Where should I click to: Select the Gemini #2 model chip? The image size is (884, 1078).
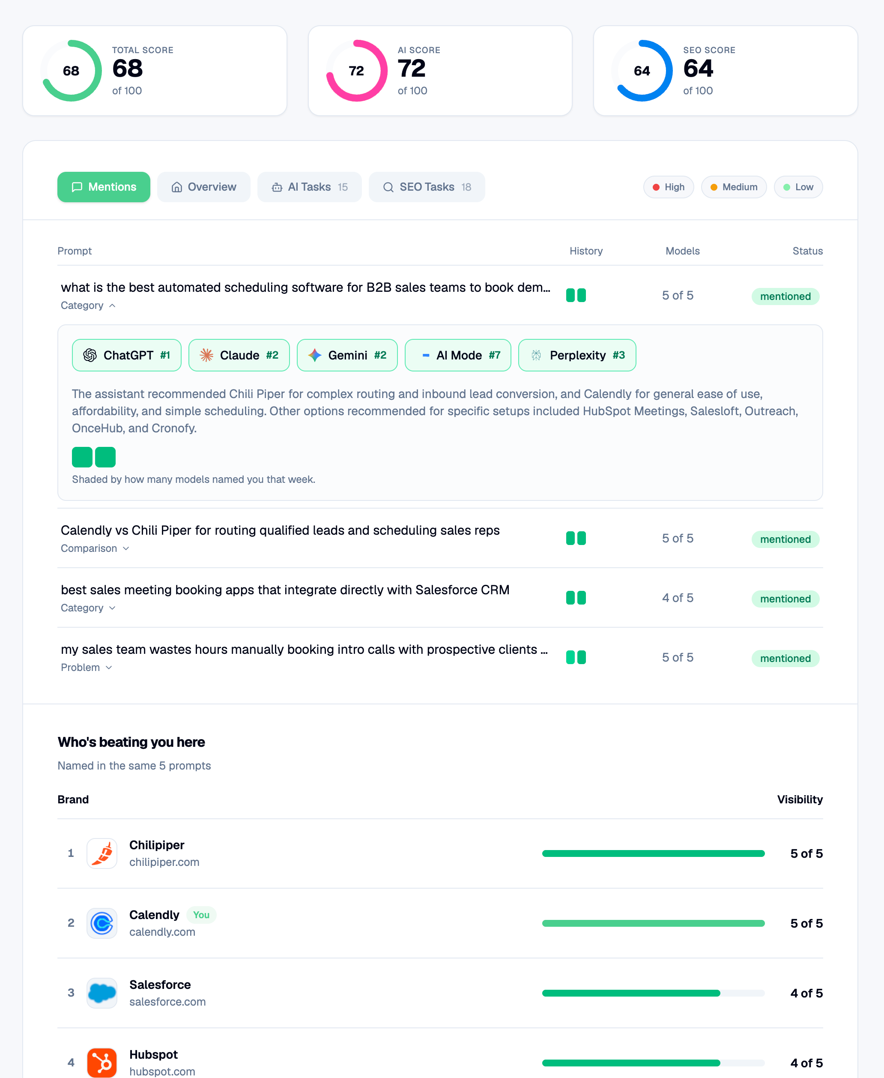click(x=347, y=355)
